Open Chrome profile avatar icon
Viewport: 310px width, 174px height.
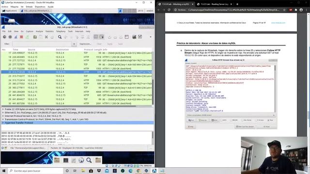click(301, 10)
